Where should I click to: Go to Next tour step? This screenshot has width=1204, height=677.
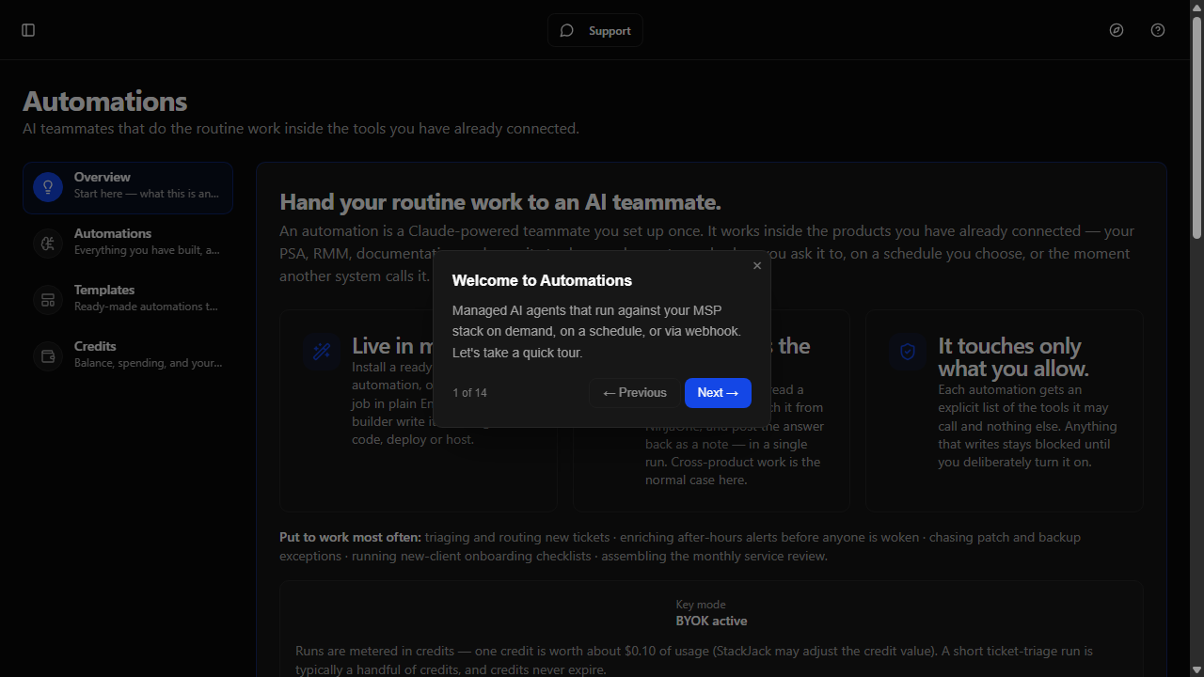pos(718,393)
